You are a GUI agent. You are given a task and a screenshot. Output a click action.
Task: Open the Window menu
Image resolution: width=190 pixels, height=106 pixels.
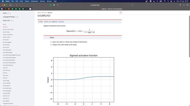click(x=49, y=1)
